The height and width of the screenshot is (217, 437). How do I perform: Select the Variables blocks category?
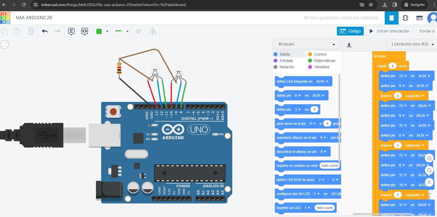point(322,67)
